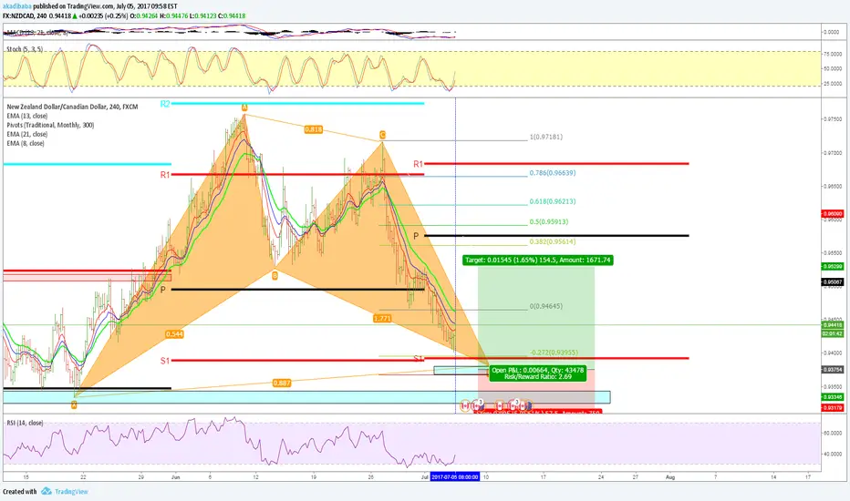Click the green 0.93346 price axis tag

click(x=833, y=397)
